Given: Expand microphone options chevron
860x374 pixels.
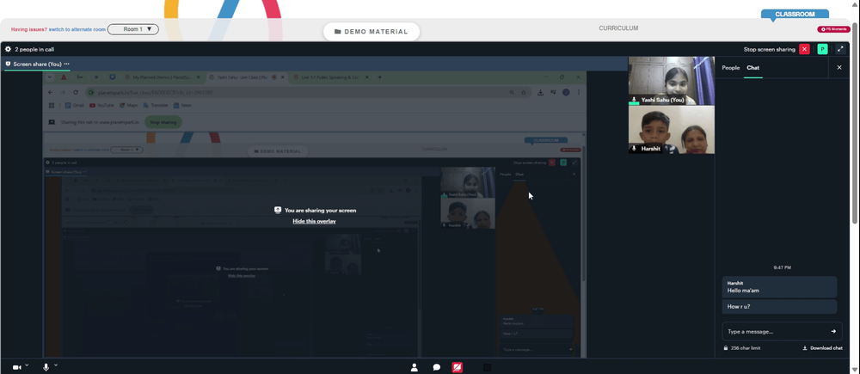Looking at the screenshot, I should tap(55, 365).
